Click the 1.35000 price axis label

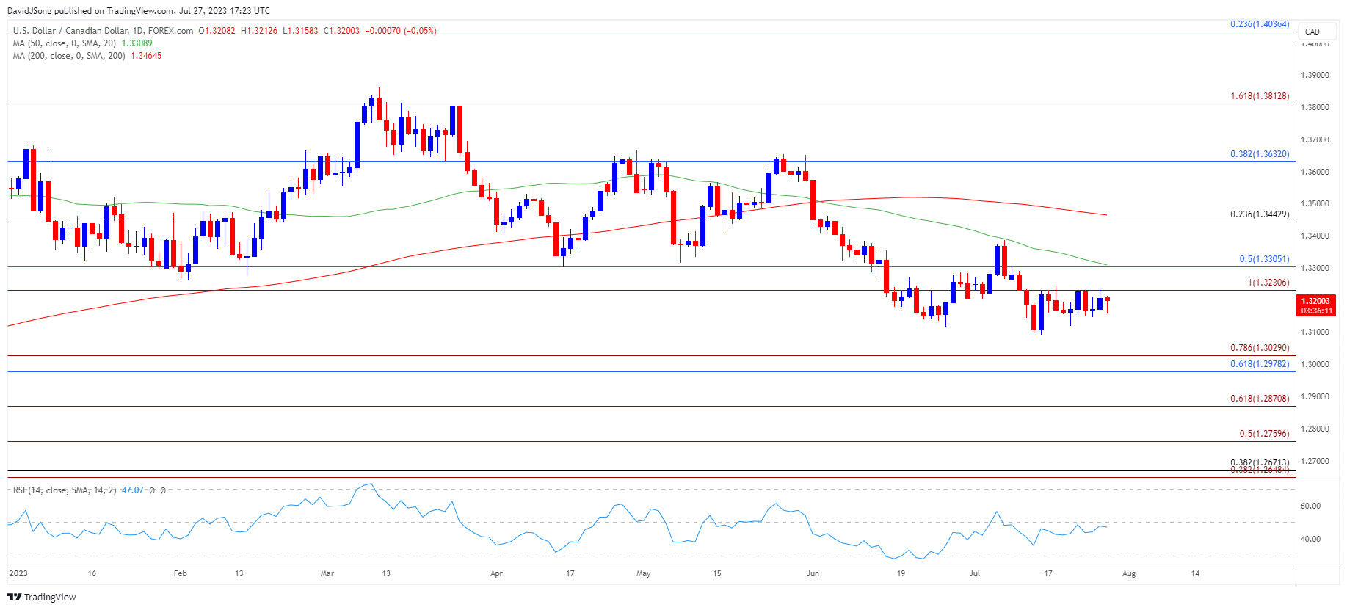click(x=1315, y=203)
